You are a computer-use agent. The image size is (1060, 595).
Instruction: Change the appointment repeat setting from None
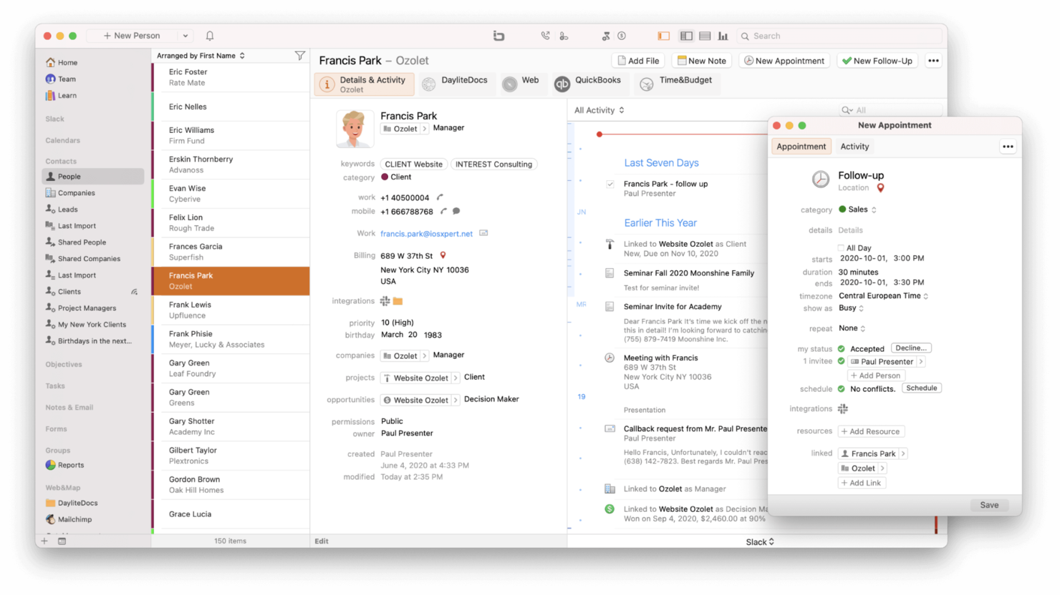point(851,328)
